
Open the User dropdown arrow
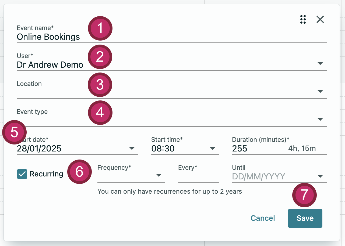pyautogui.click(x=320, y=64)
